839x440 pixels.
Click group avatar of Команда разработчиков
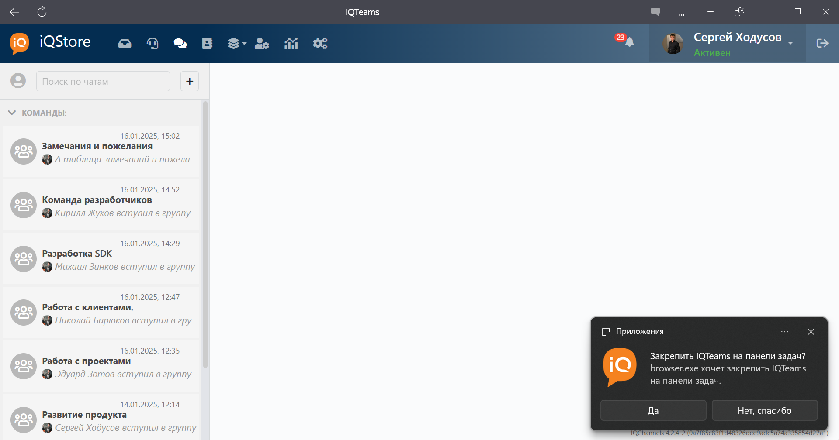[24, 205]
